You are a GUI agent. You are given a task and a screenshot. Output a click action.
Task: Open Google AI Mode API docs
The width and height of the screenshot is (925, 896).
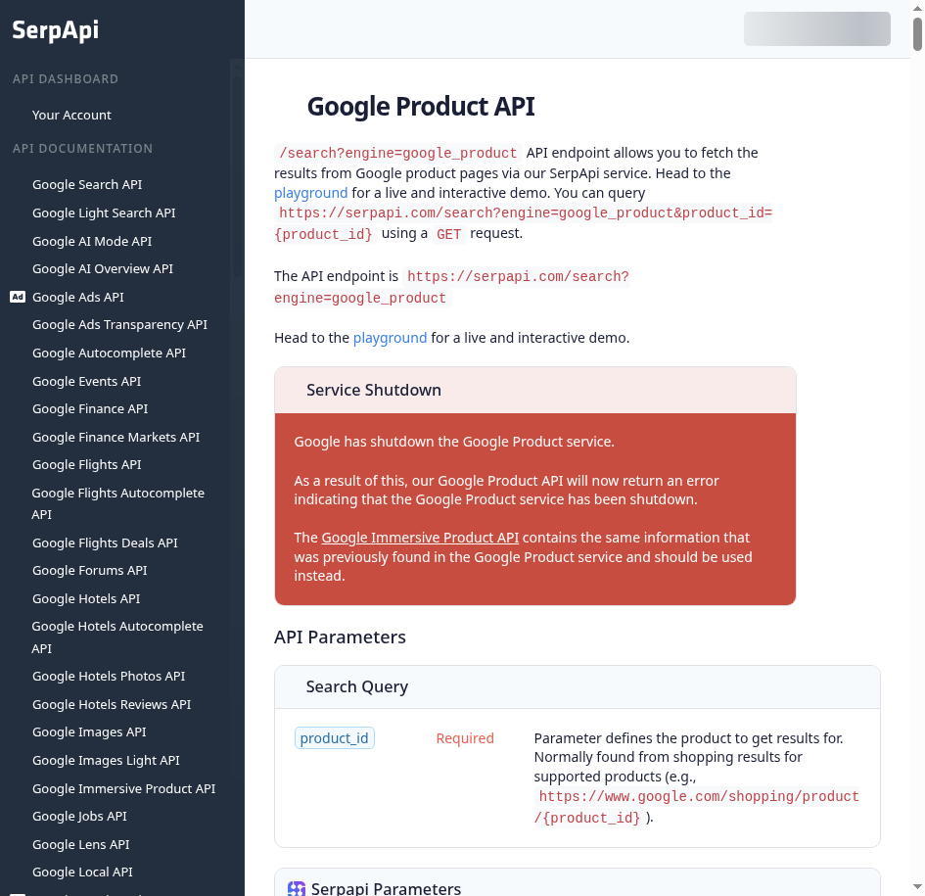[92, 242]
